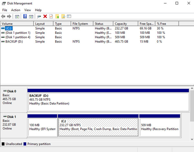Image resolution: width=194 pixels, height=152 pixels.
Task: Click the connect/refresh disk toolbar icon
Action: 39,16
